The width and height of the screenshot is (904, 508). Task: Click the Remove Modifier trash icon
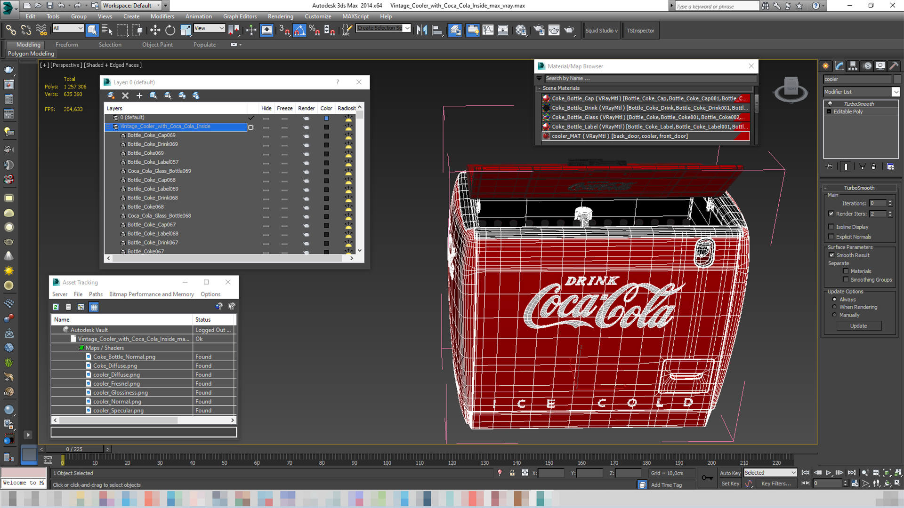tap(873, 167)
